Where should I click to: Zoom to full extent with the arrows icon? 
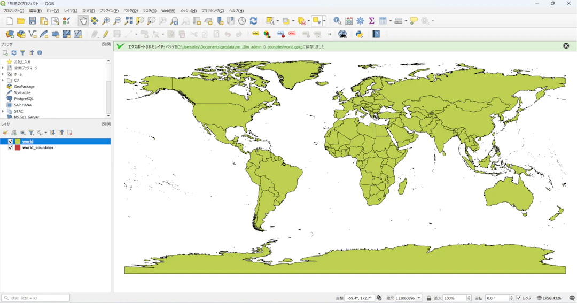coord(129,21)
